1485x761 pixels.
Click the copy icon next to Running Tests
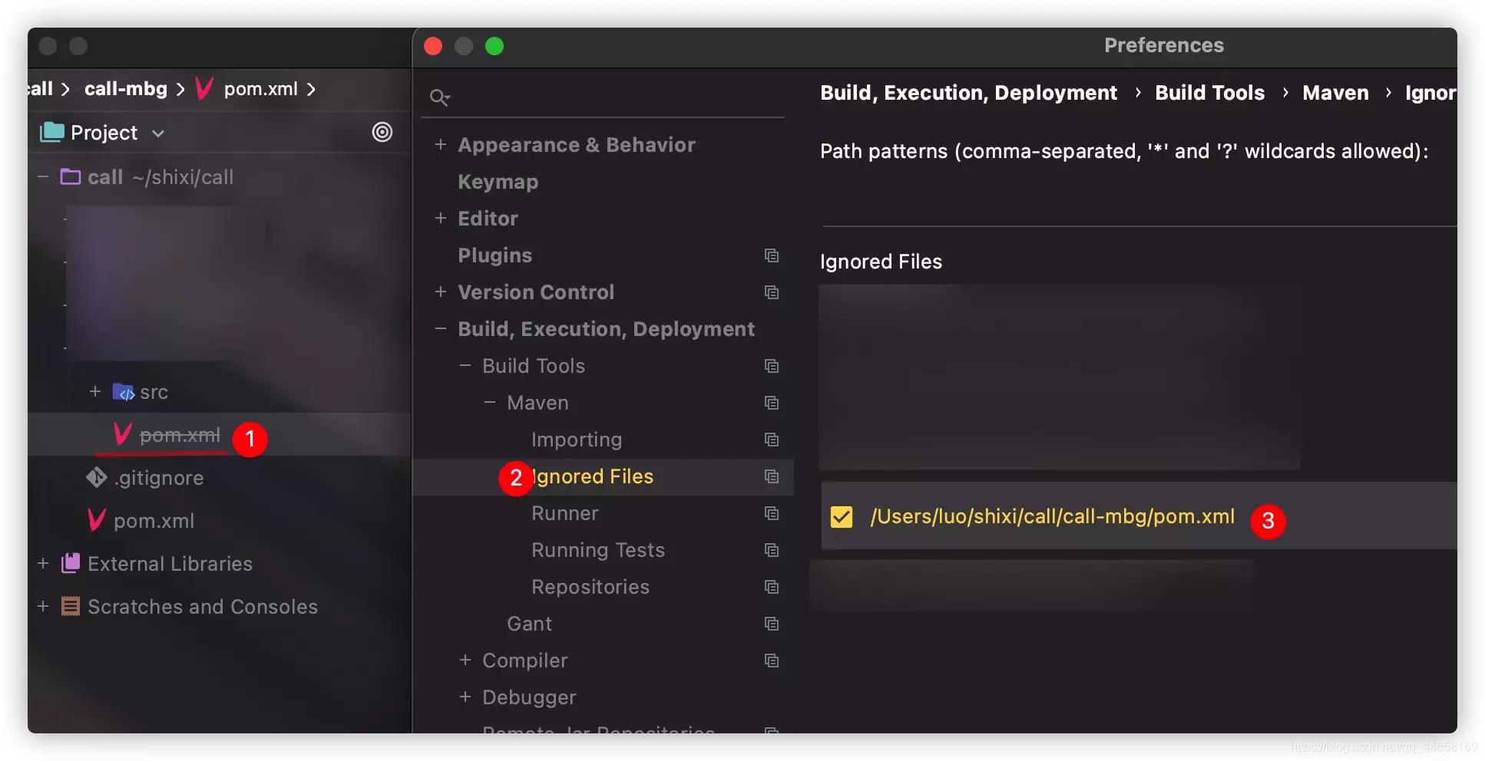[772, 550]
